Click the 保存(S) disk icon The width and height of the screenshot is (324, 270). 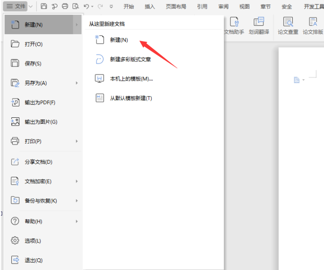[15, 63]
